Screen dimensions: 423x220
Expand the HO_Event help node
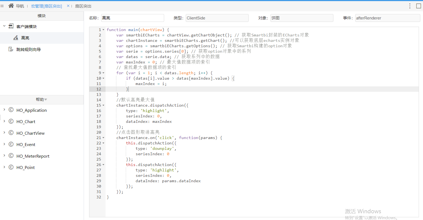4,144
